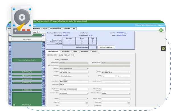Viewport: 171px width, 111px height.
Task: Open the Check out calendar picker
Action: tap(129, 102)
